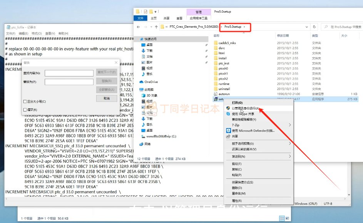This screenshot has height=223, width=363.
Task: Open recent locations dropdown beside forward arrow
Action: click(151, 27)
